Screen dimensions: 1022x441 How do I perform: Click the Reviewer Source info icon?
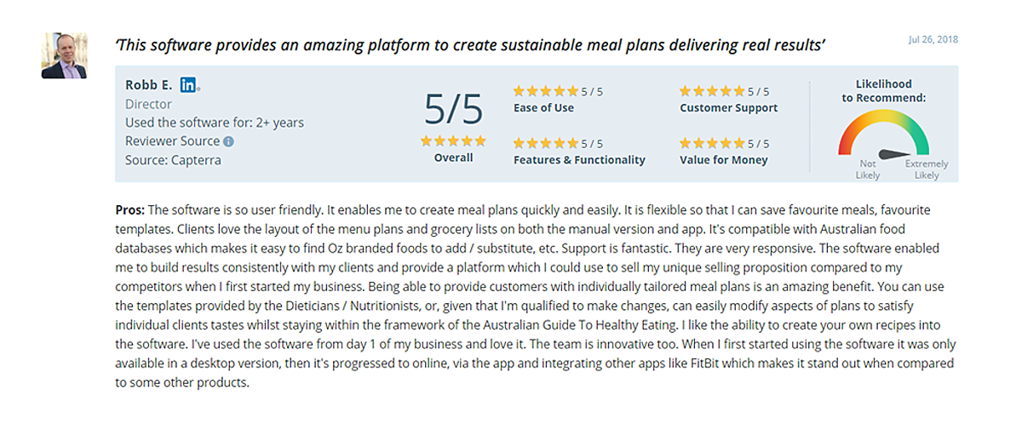tap(228, 142)
